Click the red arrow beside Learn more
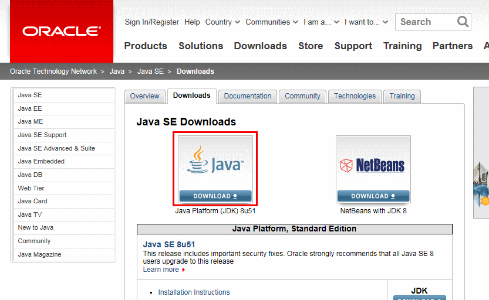The width and height of the screenshot is (489, 300). coord(184,270)
